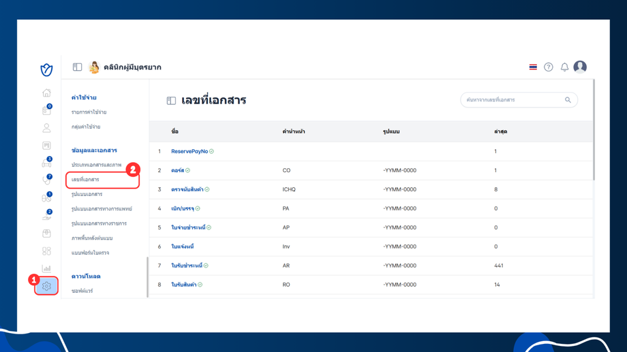The width and height of the screenshot is (627, 352).
Task: Click the search magnifier icon
Action: (x=568, y=100)
